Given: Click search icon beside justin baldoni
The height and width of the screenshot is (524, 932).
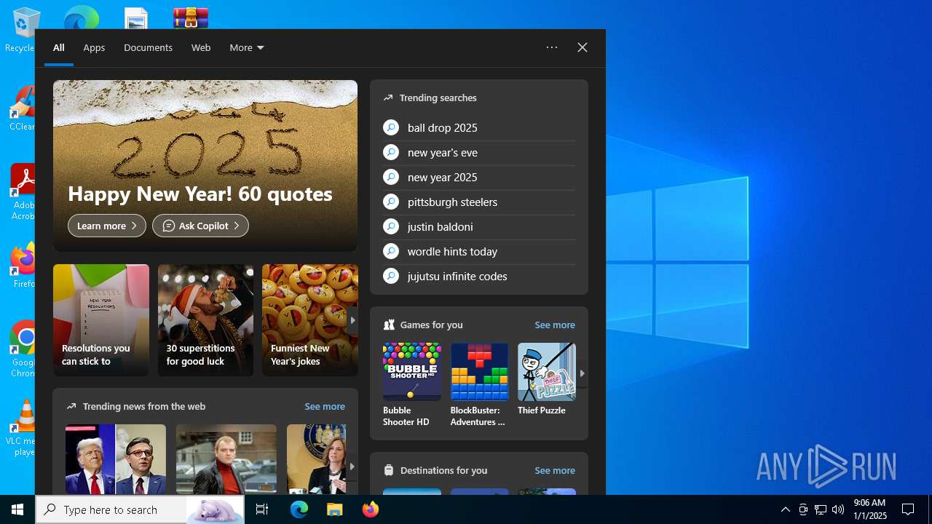Looking at the screenshot, I should point(391,226).
